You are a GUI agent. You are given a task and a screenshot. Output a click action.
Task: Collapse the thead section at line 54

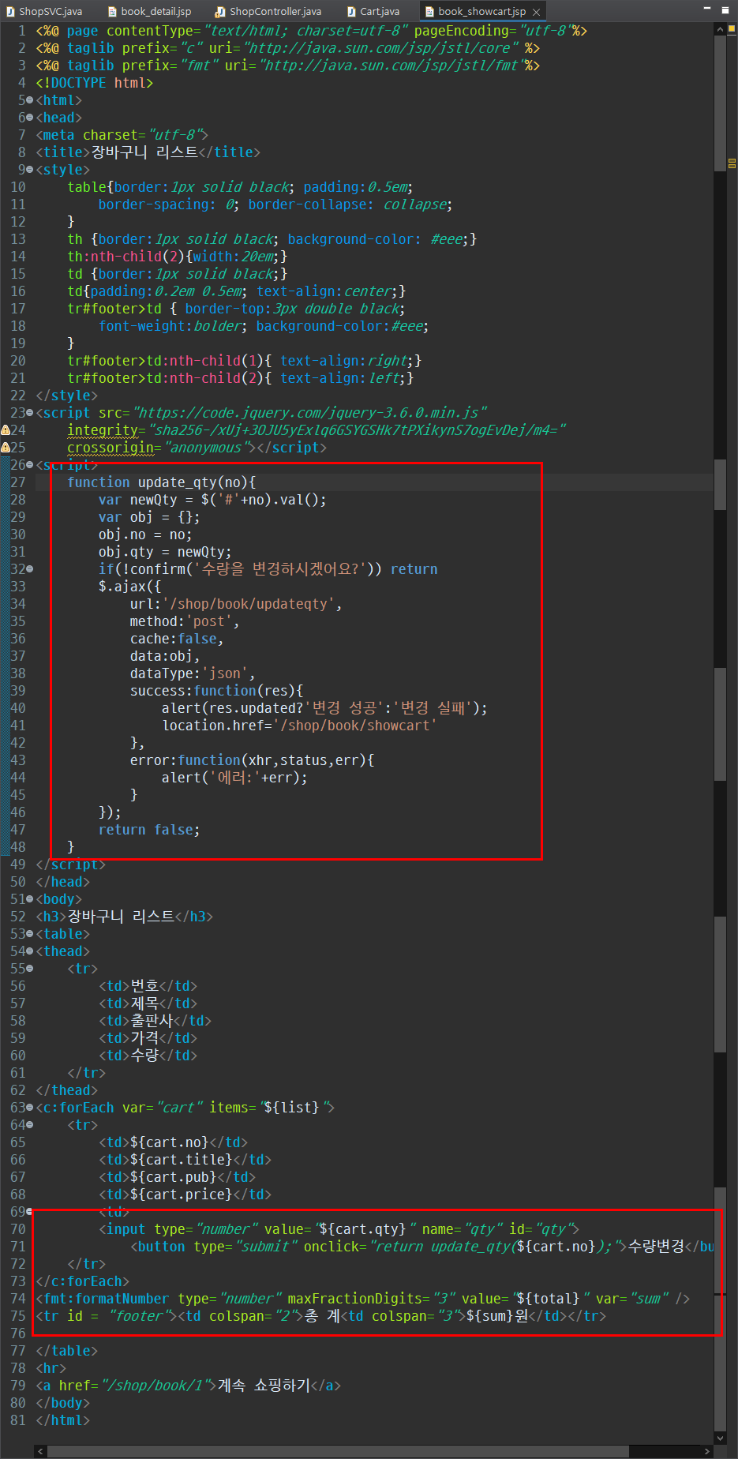pyautogui.click(x=30, y=951)
